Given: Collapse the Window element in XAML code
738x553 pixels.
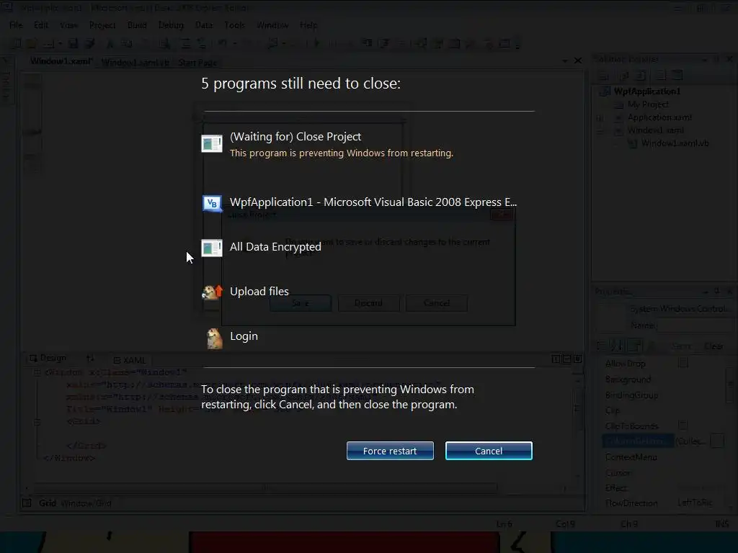Looking at the screenshot, I should (37, 372).
